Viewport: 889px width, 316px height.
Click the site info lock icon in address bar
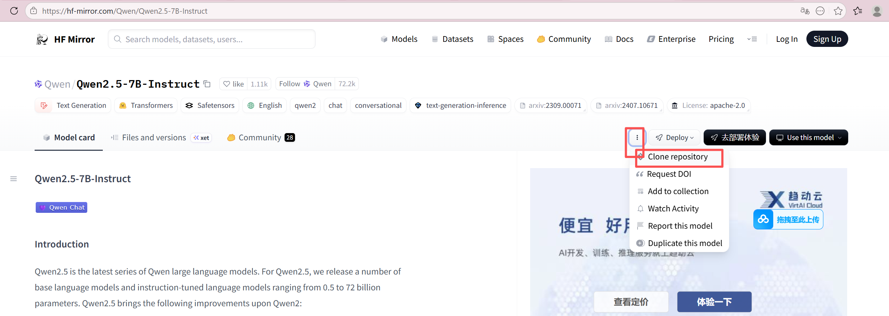34,11
